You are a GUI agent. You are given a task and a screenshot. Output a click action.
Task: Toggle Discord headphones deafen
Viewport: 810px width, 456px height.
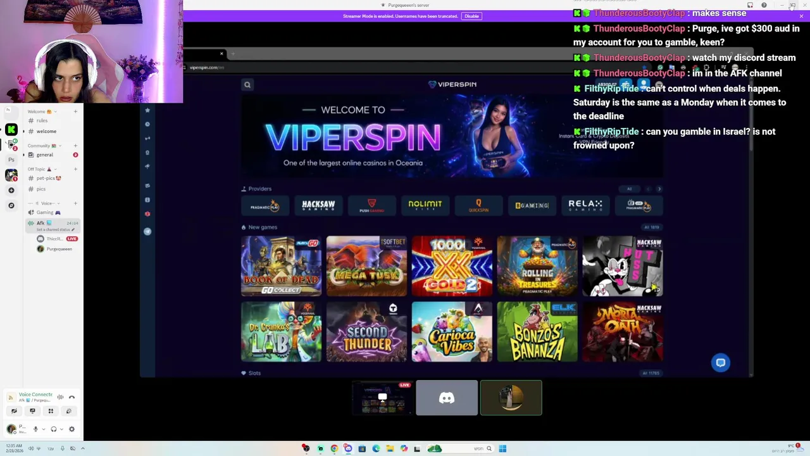[x=53, y=429]
